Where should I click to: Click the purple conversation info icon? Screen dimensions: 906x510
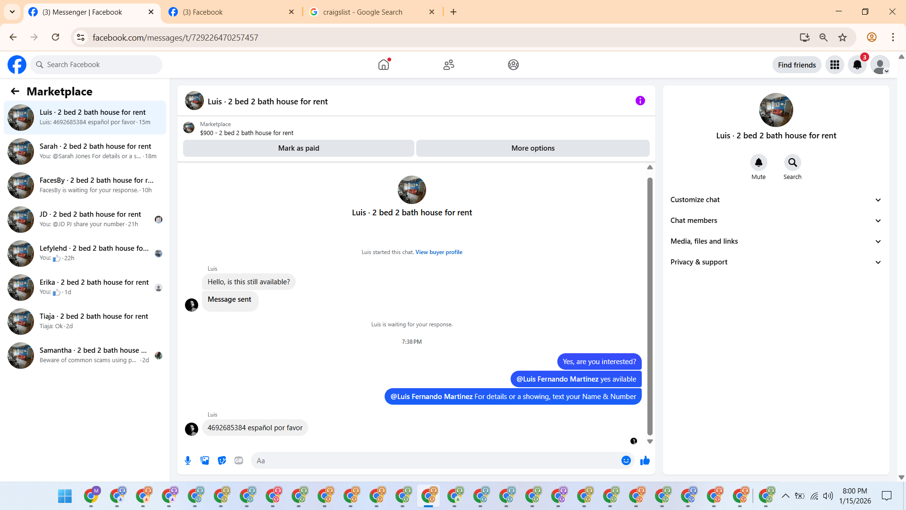[640, 101]
